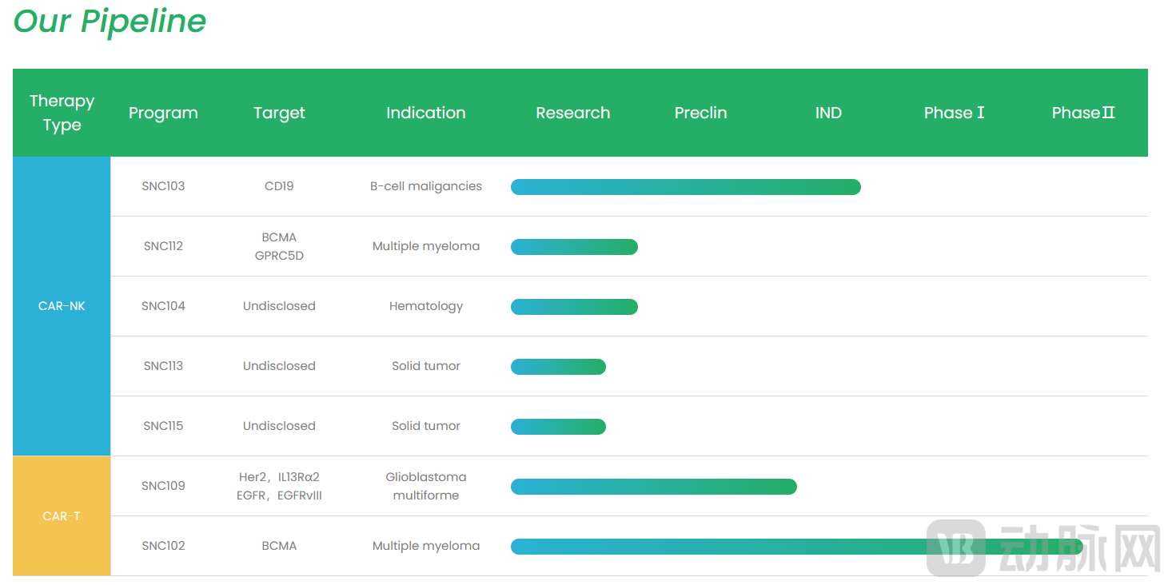Image resolution: width=1168 pixels, height=585 pixels.
Task: Open the SNC104 program name
Action: pyautogui.click(x=163, y=306)
